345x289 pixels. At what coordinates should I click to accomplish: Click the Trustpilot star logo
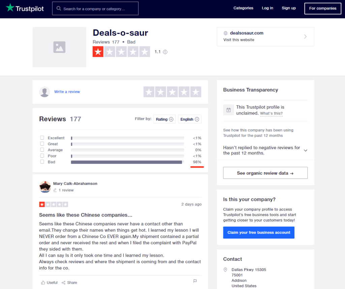[10, 8]
